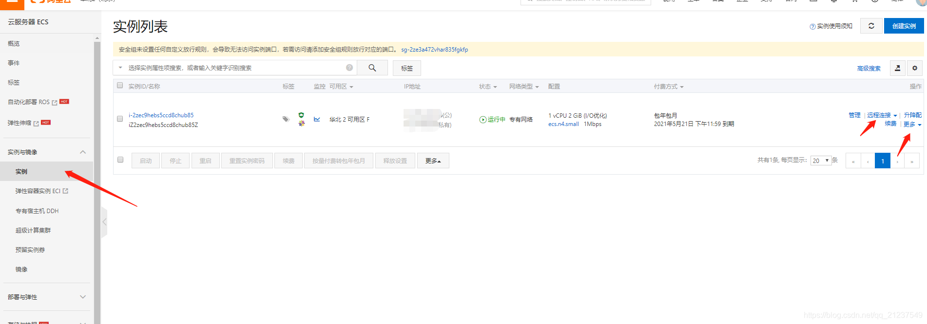Click the refresh icon beside 创建实例
This screenshot has width=927, height=324.
(x=871, y=26)
